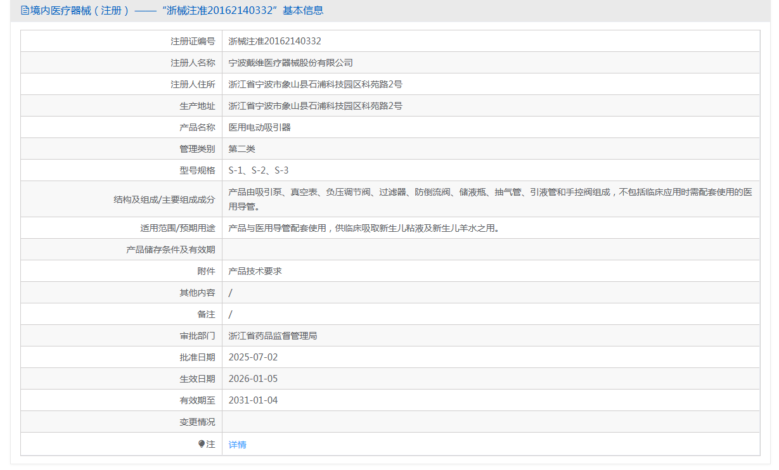Open the 详情 link in the 注 row
Viewport: 779px width, 470px height.
tap(238, 445)
